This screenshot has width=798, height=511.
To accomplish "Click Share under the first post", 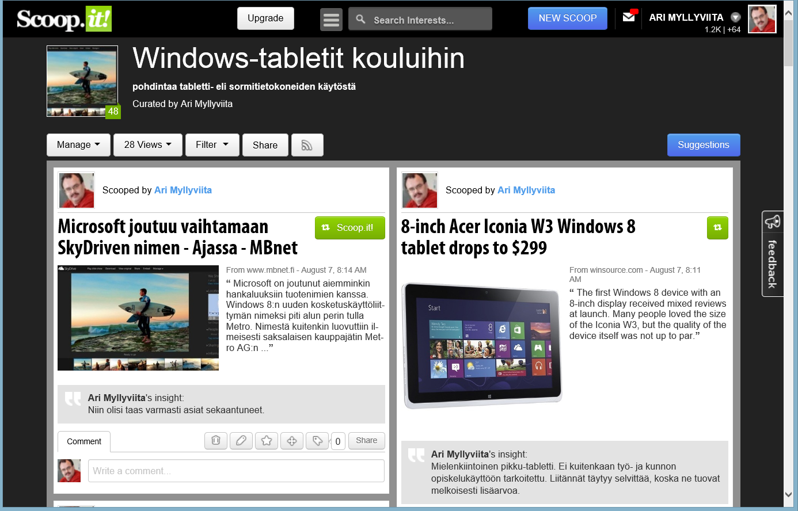I will coord(367,441).
